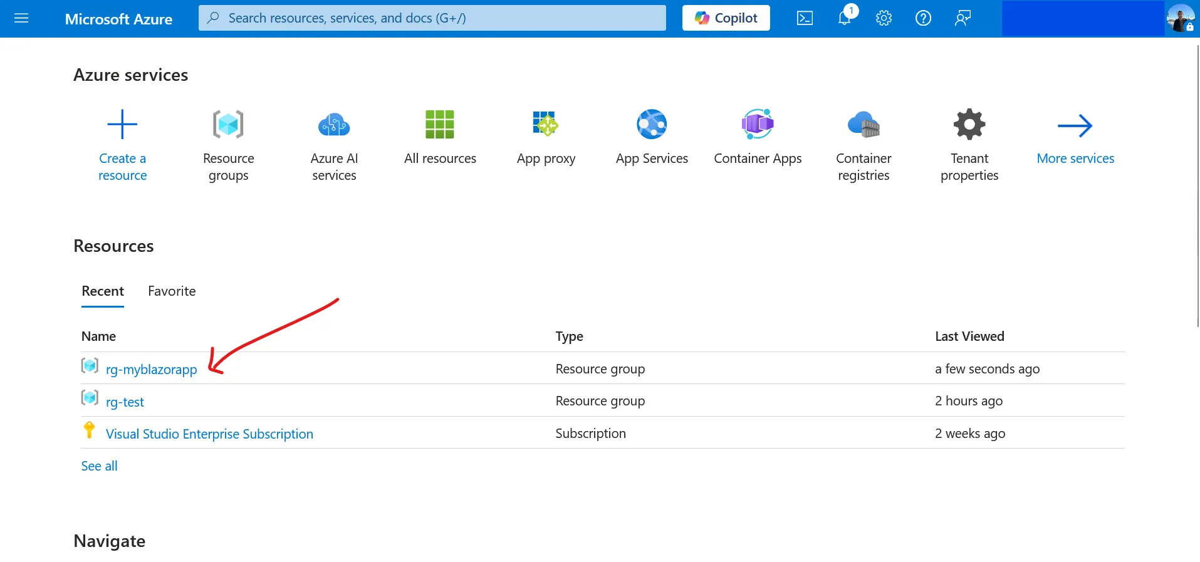Open Container registries icon
This screenshot has height=562, width=1200.
pos(863,124)
